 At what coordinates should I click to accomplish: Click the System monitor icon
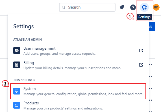(x=17, y=91)
